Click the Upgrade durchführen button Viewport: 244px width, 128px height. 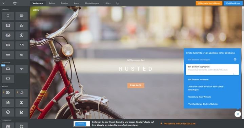tap(209, 3)
